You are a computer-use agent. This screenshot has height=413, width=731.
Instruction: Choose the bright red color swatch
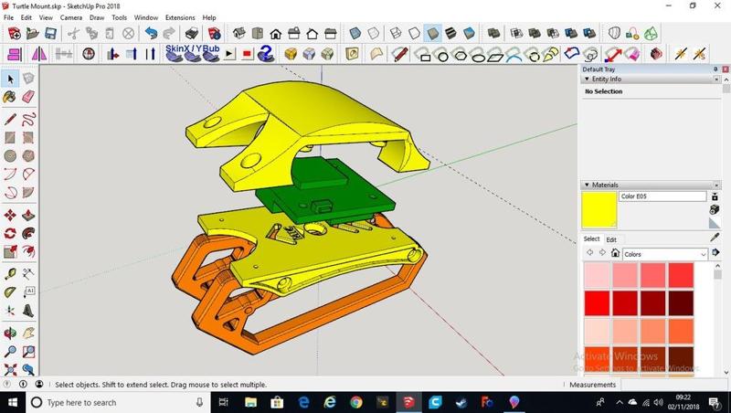point(597,303)
